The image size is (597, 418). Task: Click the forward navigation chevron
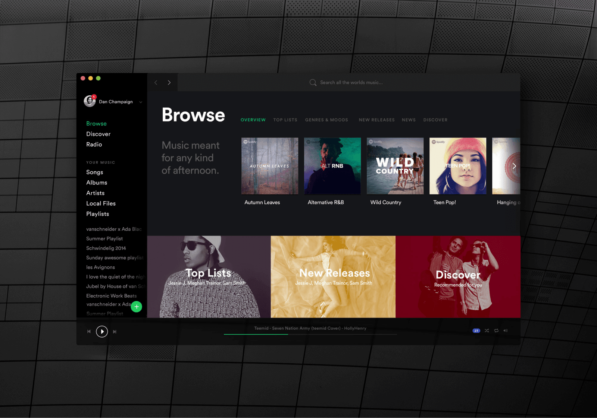tap(169, 82)
